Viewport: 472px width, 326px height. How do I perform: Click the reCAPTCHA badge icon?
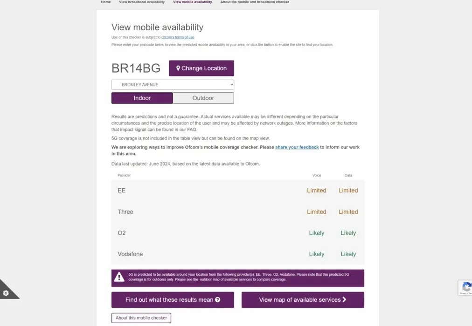coord(466,287)
